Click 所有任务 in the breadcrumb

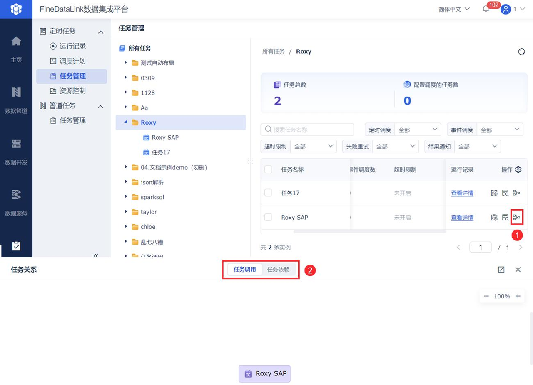pyautogui.click(x=273, y=52)
